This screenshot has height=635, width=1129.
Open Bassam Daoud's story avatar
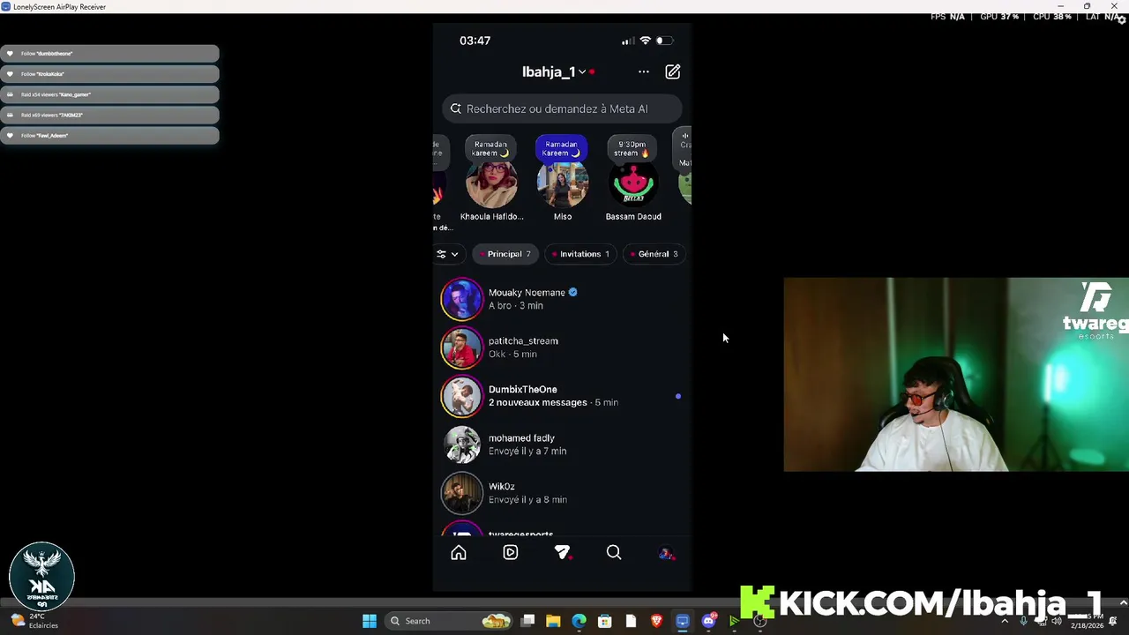click(633, 184)
